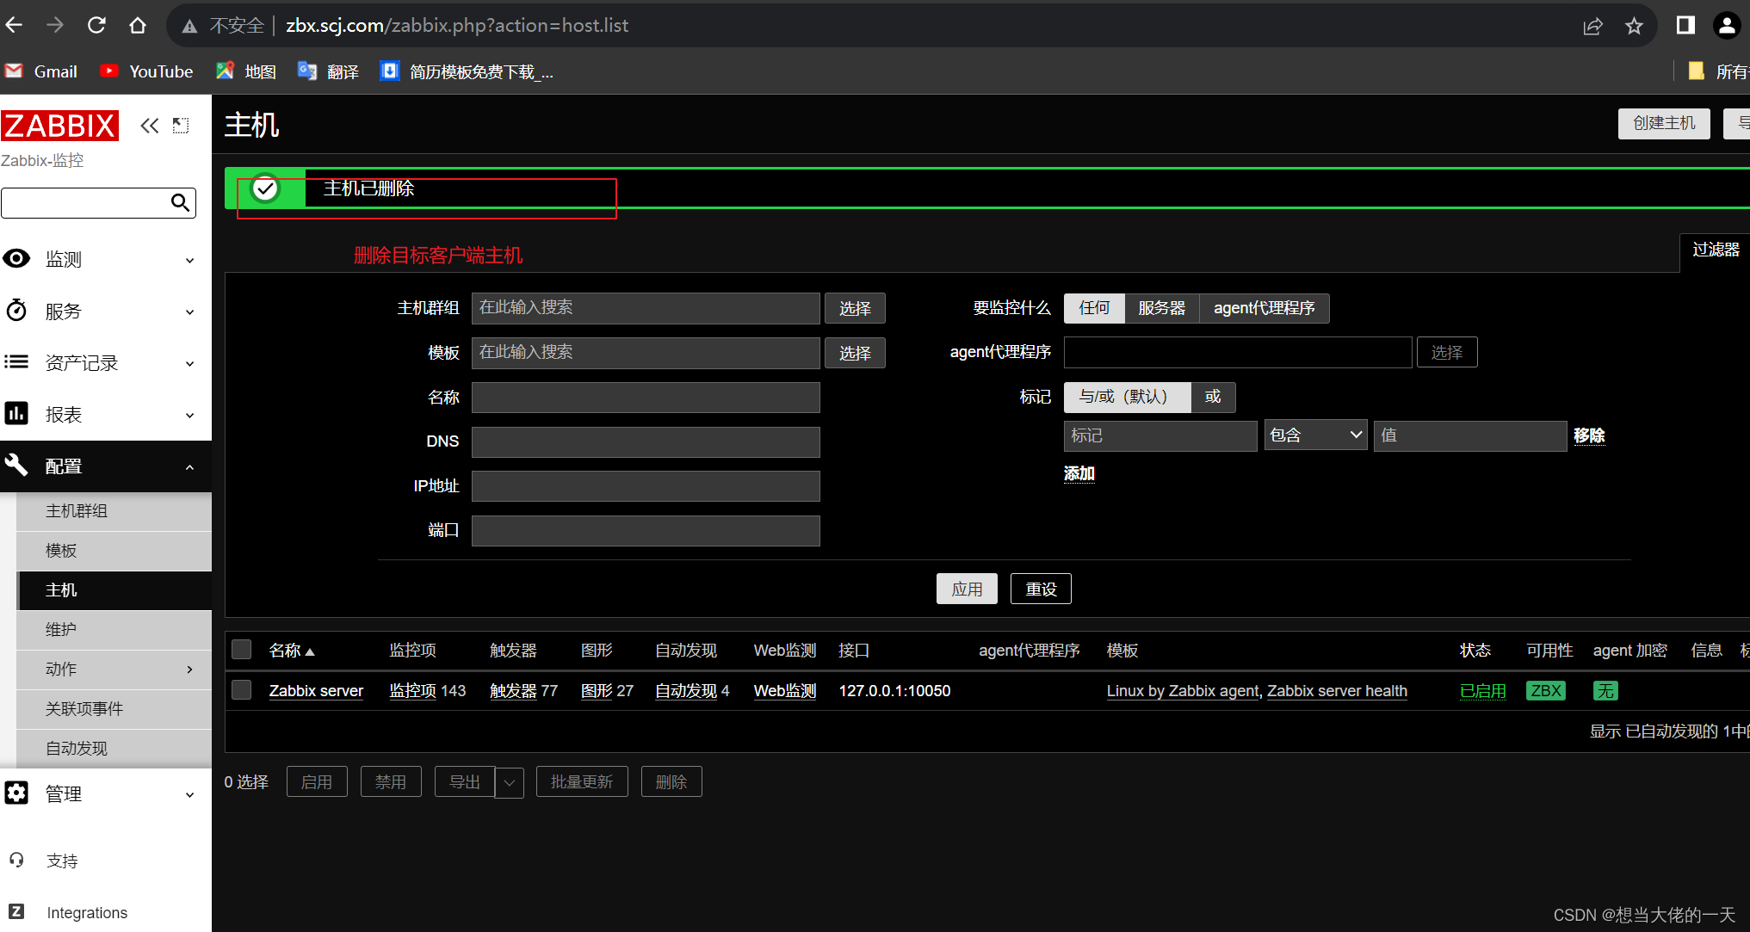Image resolution: width=1750 pixels, height=932 pixels.
Task: Open the 地图 maps bookmark
Action: point(246,71)
